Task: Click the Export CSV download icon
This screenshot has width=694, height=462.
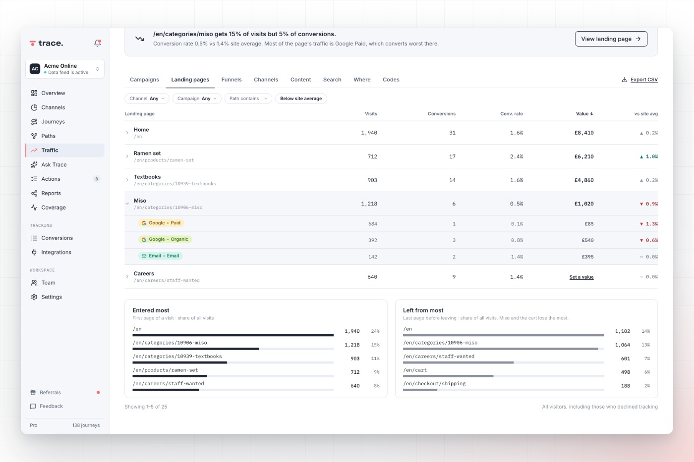Action: 625,80
